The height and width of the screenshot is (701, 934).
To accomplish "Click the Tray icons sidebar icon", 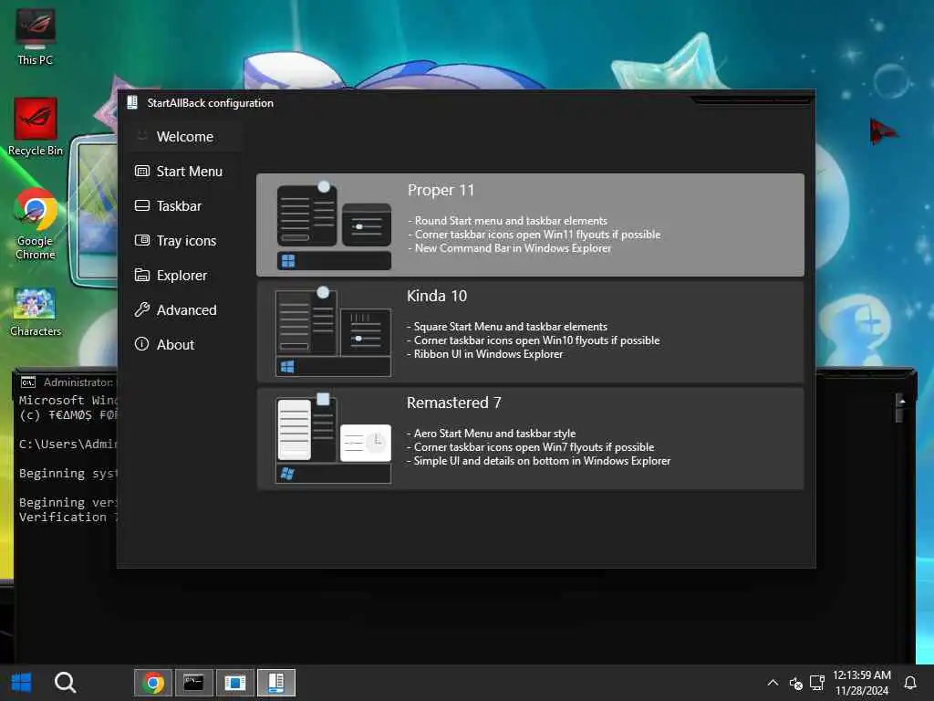I will click(141, 240).
